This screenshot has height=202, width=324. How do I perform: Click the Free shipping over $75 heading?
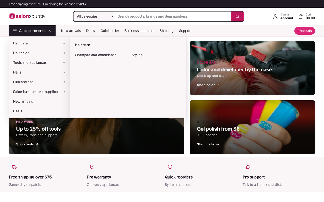pyautogui.click(x=30, y=177)
